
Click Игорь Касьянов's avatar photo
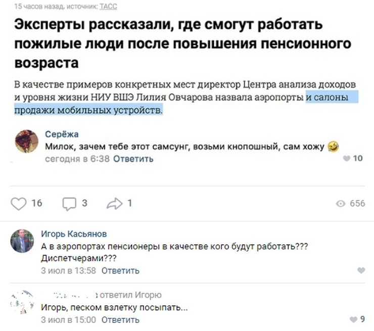pos(22,241)
